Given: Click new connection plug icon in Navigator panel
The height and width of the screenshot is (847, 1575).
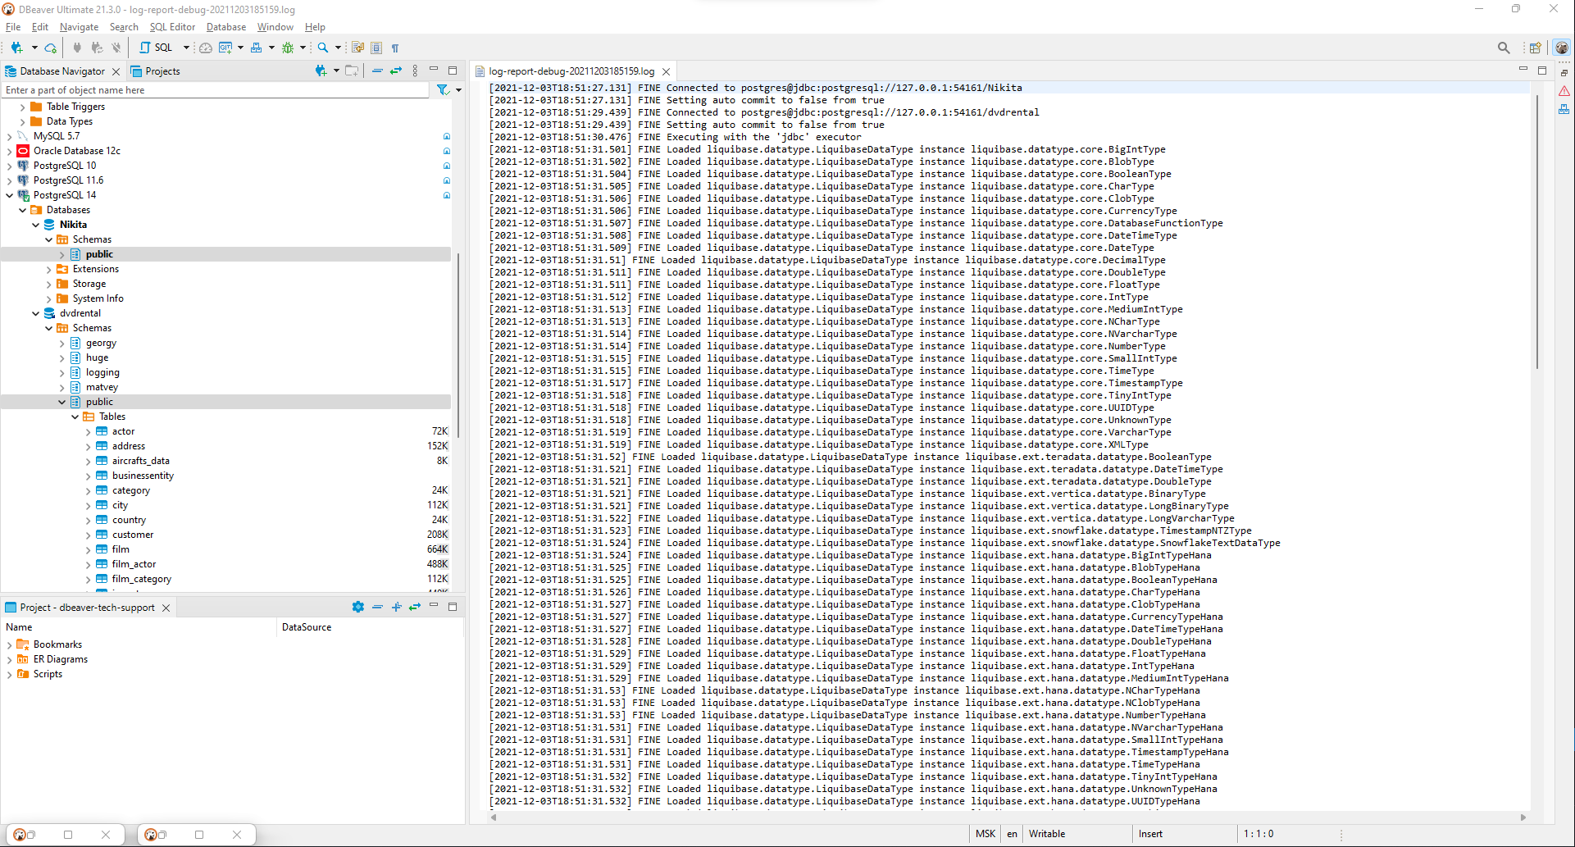Looking at the screenshot, I should pyautogui.click(x=321, y=71).
